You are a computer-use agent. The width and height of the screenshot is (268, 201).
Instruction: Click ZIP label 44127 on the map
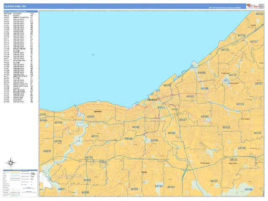tap(183, 120)
